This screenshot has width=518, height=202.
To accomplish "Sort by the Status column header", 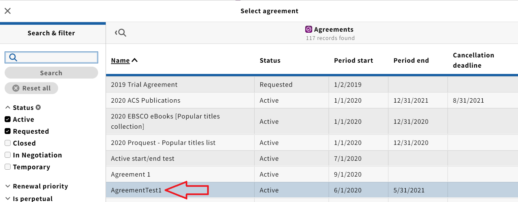I will [270, 60].
